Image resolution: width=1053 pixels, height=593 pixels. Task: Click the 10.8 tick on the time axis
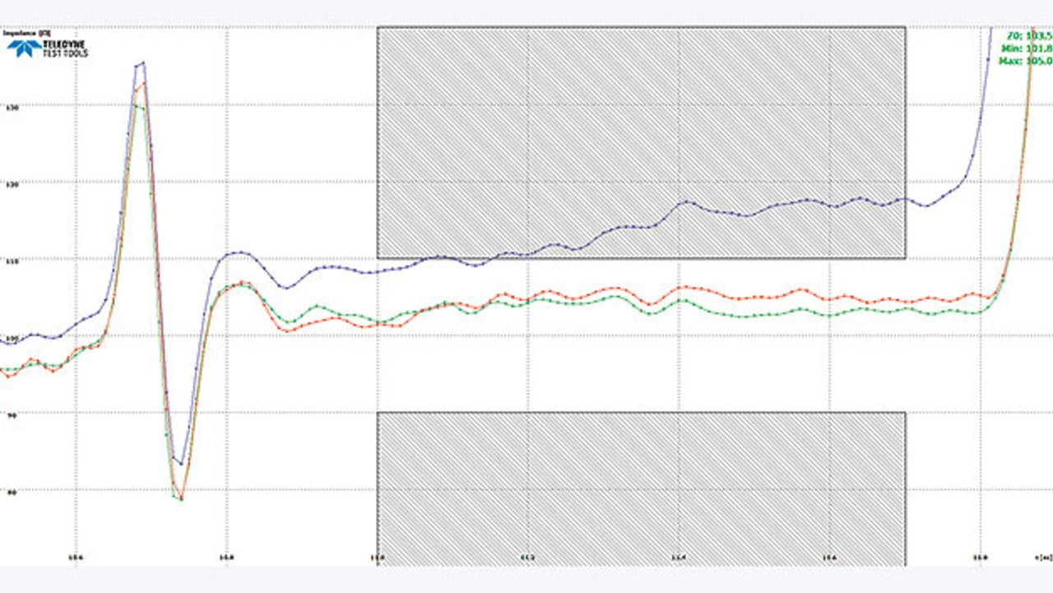pos(227,558)
